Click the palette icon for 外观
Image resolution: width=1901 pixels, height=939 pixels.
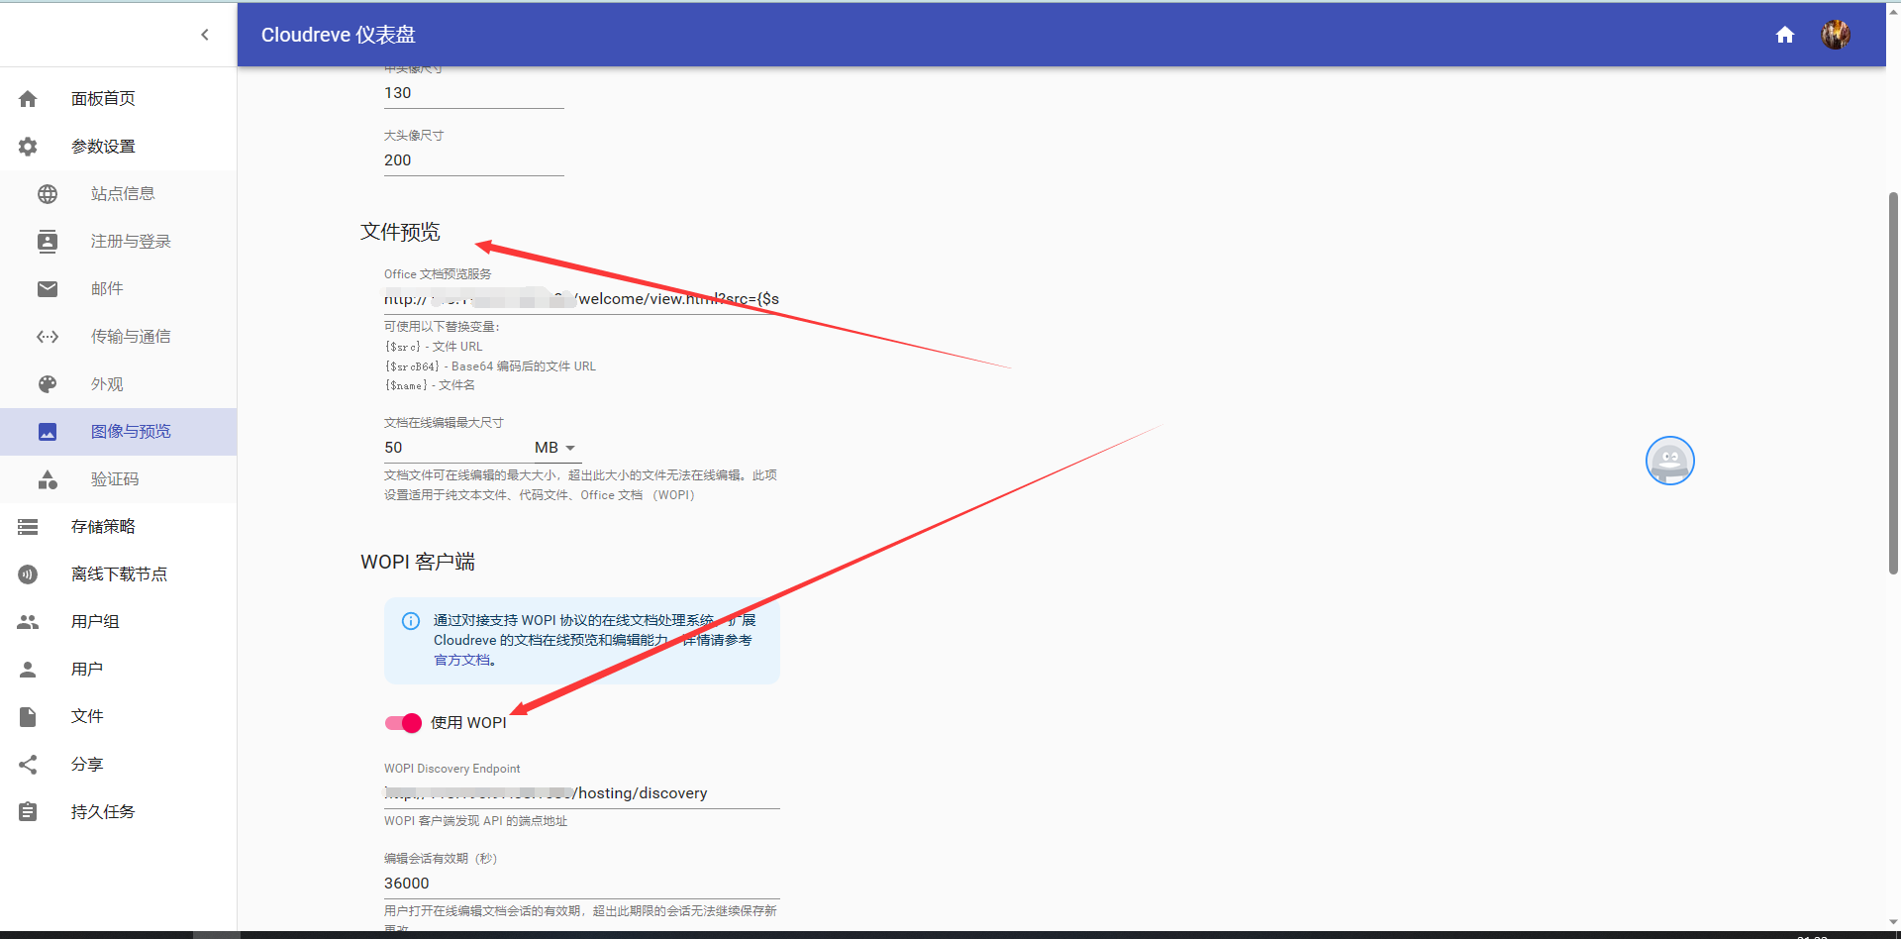(x=48, y=384)
